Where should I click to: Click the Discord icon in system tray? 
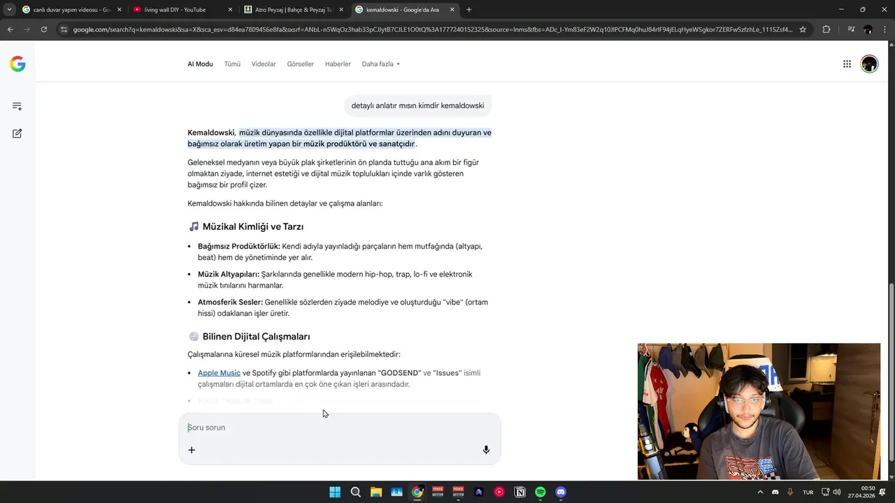click(775, 492)
